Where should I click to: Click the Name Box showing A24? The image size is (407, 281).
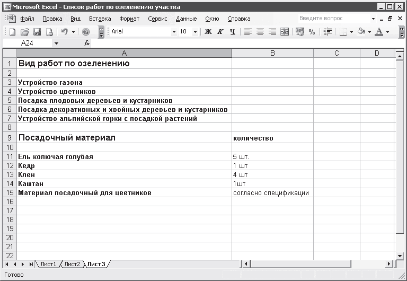pyautogui.click(x=27, y=43)
